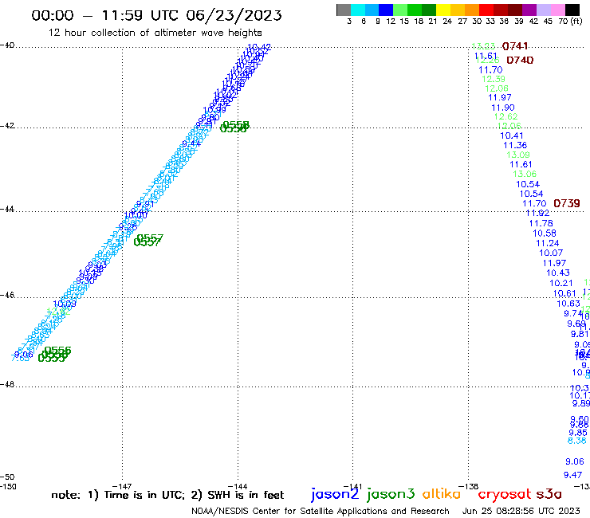Viewport: 590px width, 518px height.
Task: Click the 'Jun 25 08:28:56 UTC 2023' timestamp
Action: (x=521, y=511)
